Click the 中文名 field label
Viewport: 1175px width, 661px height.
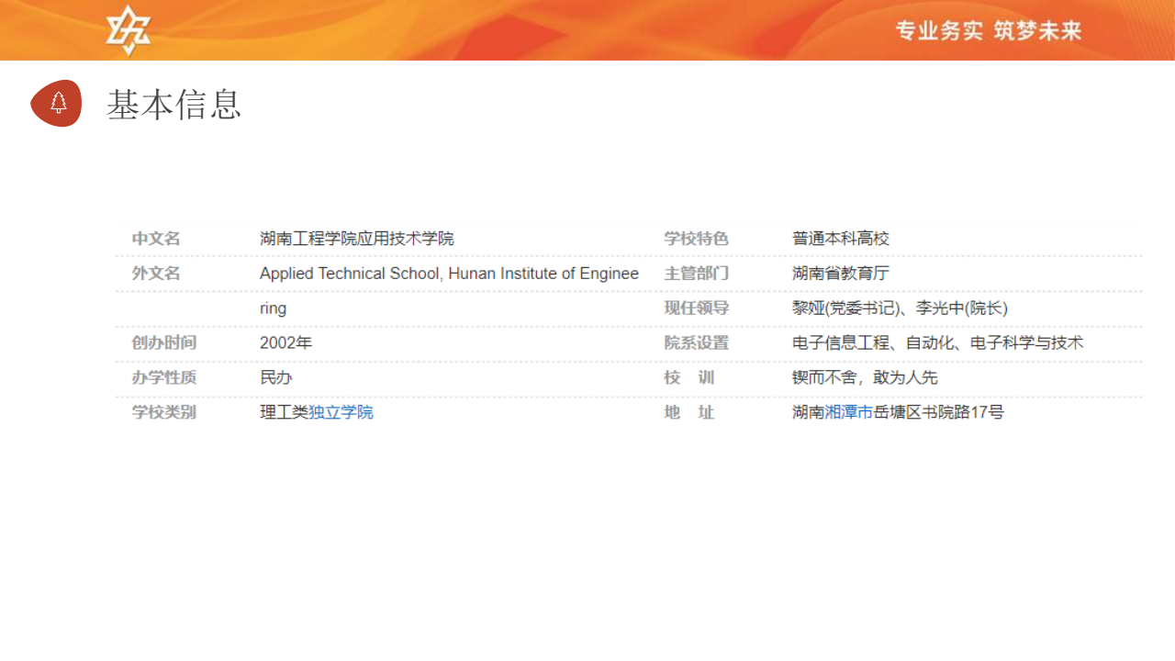(x=156, y=239)
